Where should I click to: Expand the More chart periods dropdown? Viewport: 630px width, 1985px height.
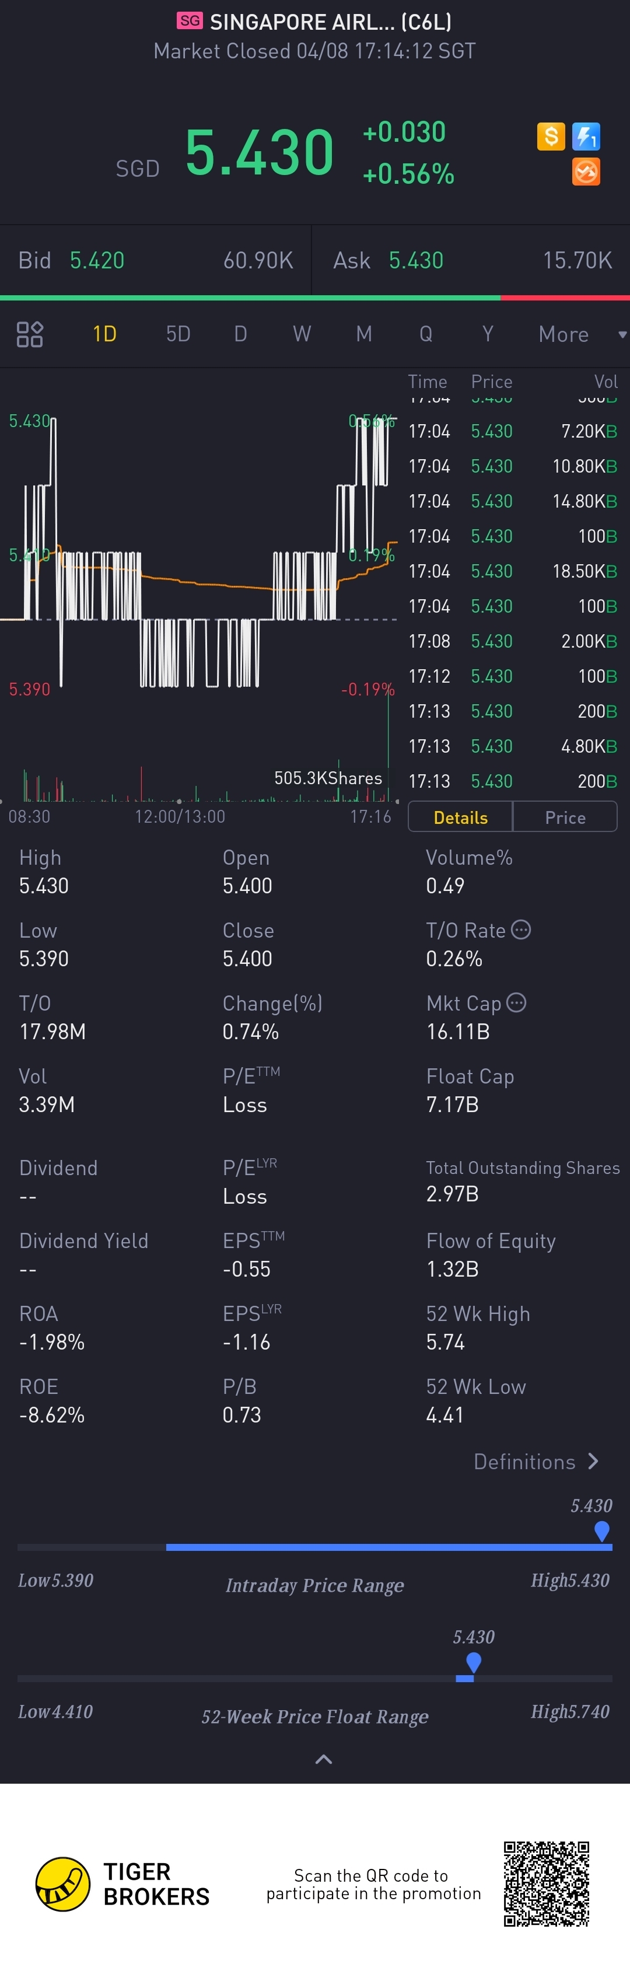tap(582, 334)
